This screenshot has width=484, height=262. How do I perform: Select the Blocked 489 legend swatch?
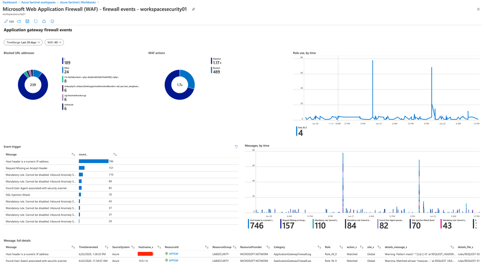point(212,70)
